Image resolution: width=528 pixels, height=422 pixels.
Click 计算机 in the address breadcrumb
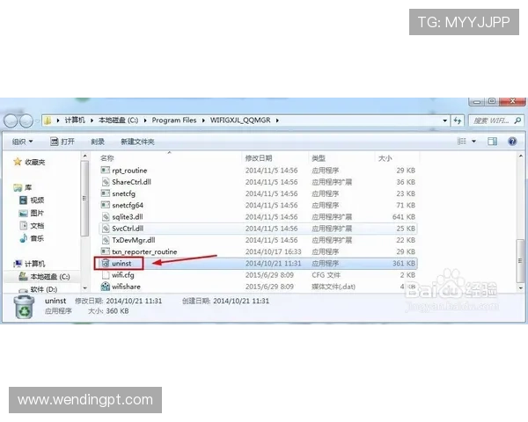pos(75,120)
